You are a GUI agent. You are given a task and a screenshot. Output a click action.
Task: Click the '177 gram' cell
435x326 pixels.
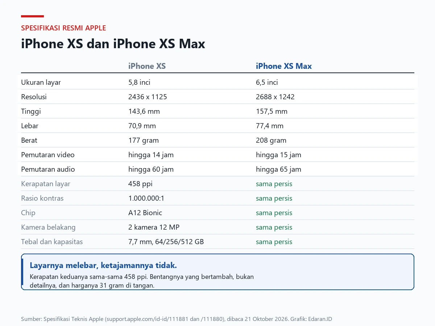click(144, 140)
